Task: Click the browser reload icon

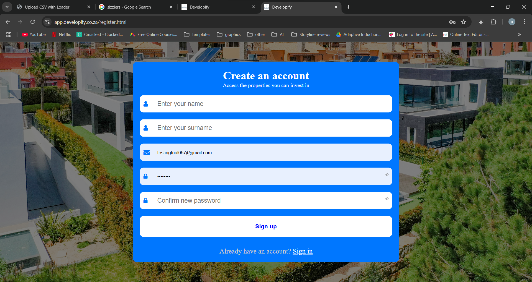Action: click(33, 22)
